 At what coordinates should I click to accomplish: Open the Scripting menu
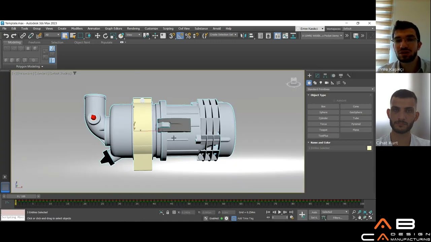(x=168, y=29)
